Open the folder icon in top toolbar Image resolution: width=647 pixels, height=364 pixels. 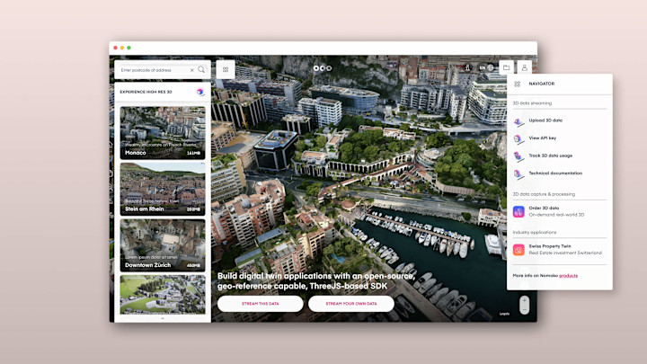[x=506, y=67]
